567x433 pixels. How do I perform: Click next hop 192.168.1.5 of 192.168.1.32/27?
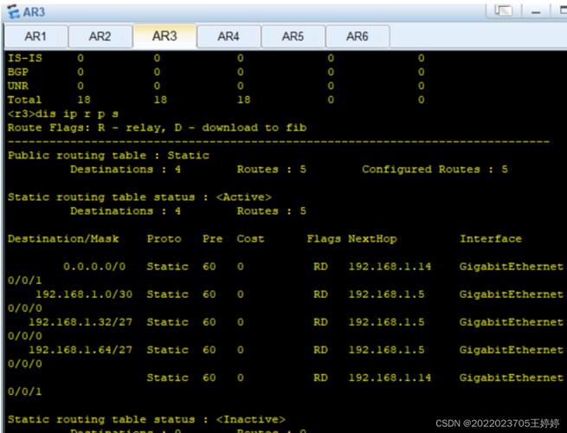(386, 322)
